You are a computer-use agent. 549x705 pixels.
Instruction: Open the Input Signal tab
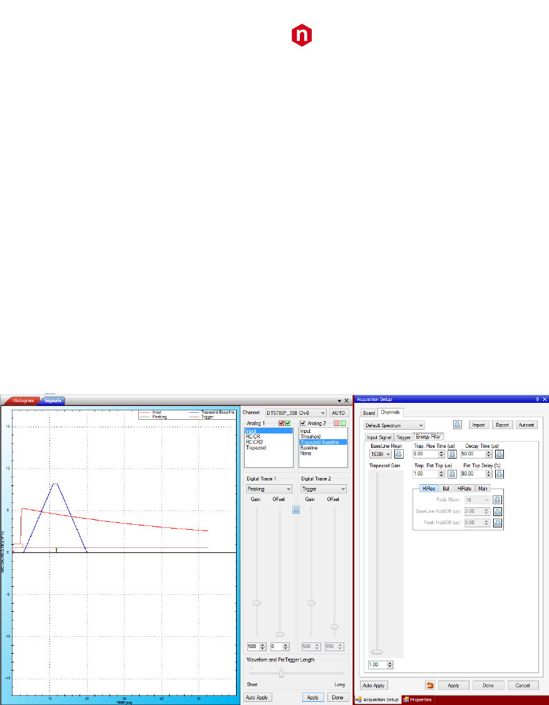coord(379,437)
